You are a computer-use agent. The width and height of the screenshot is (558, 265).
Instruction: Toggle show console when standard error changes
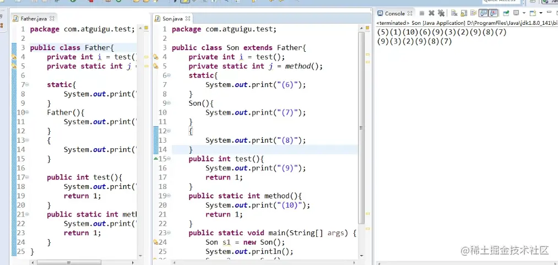click(493, 13)
